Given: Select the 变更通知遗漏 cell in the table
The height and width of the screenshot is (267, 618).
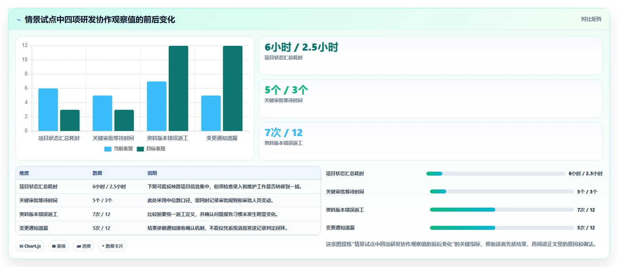Looking at the screenshot, I should [34, 228].
